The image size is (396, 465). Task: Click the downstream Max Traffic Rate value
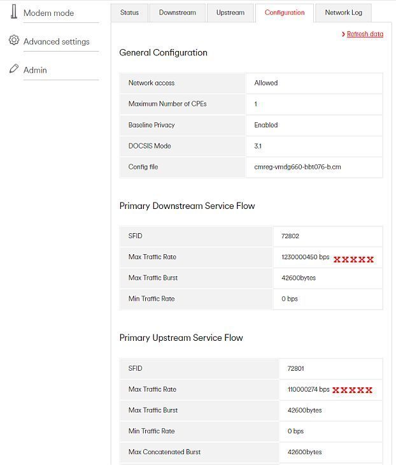click(306, 257)
